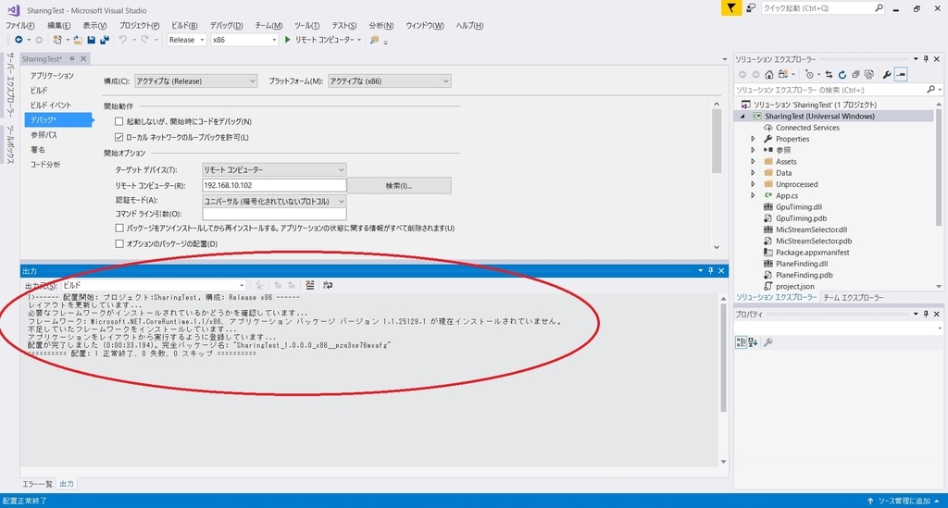This screenshot has height=508, width=948.
Task: Click the コマンド ライン引数 input field
Action: pos(274,214)
